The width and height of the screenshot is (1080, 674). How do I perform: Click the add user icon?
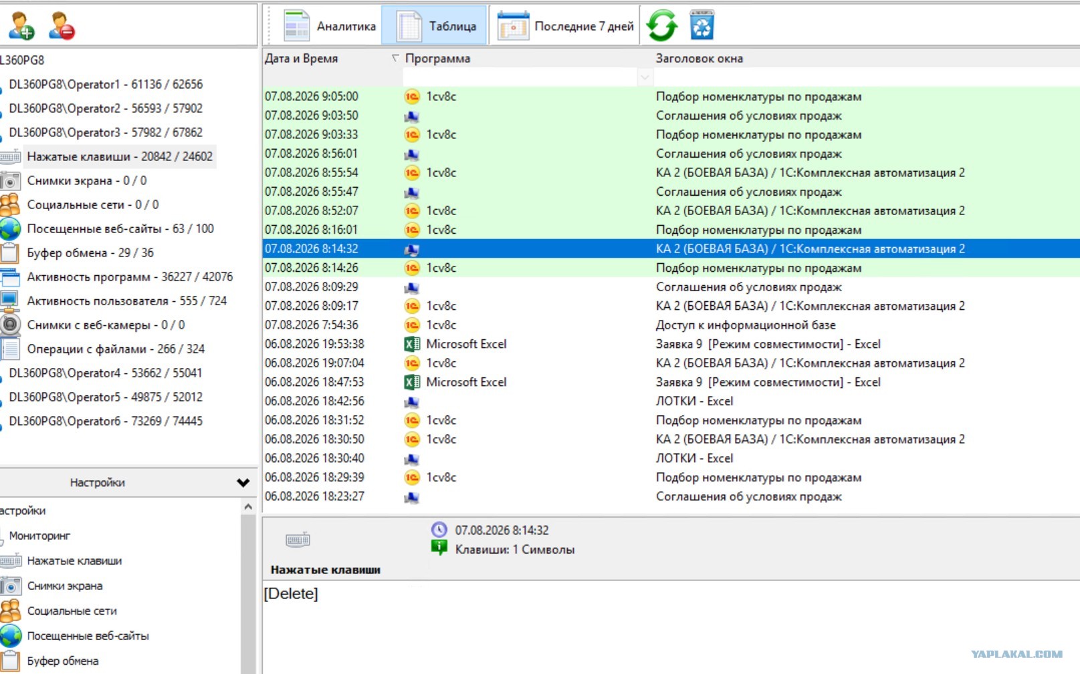point(21,25)
